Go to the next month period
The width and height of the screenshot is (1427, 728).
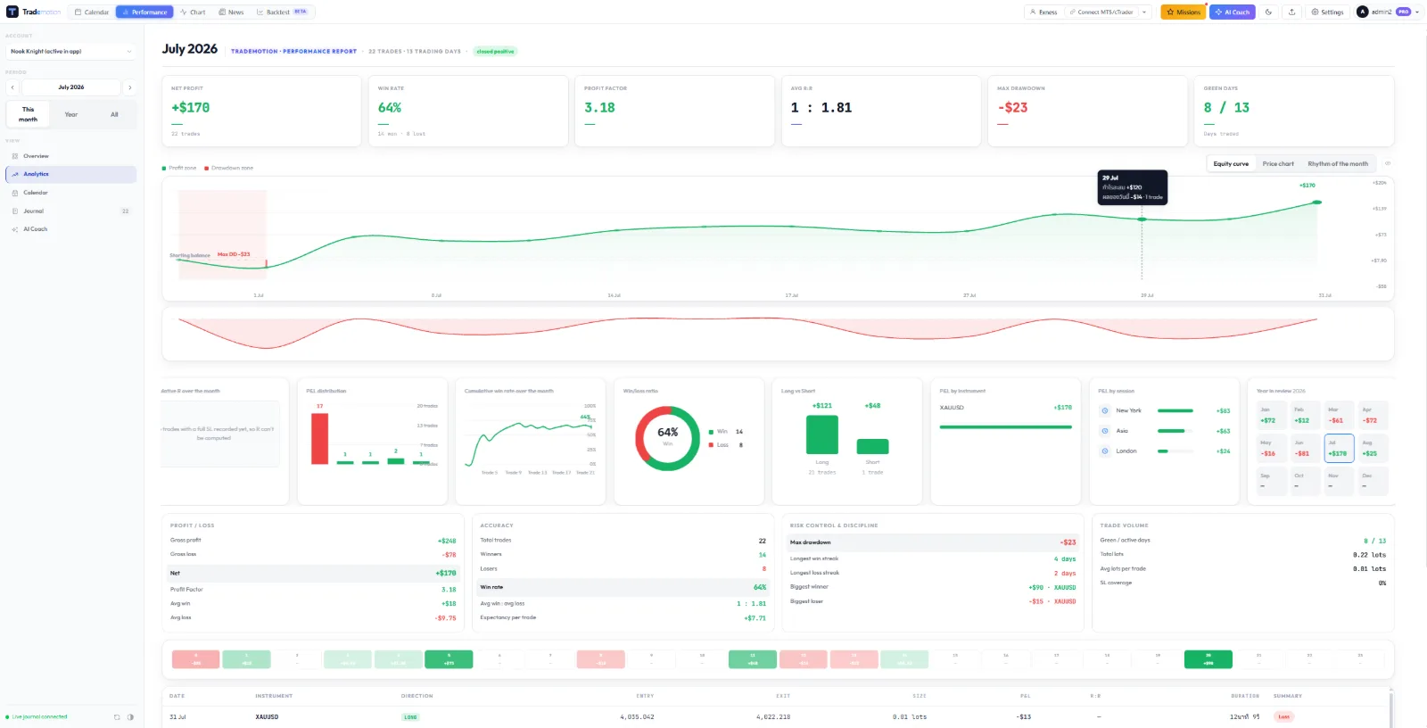(130, 87)
